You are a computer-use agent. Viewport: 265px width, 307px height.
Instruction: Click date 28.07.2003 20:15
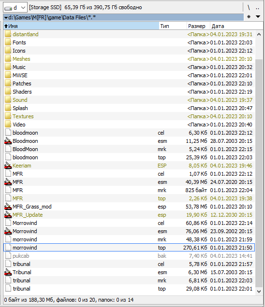tap(231, 141)
